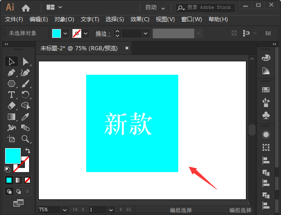Select the Direct Selection tool
Screen dimensions: 281x215
26,62
